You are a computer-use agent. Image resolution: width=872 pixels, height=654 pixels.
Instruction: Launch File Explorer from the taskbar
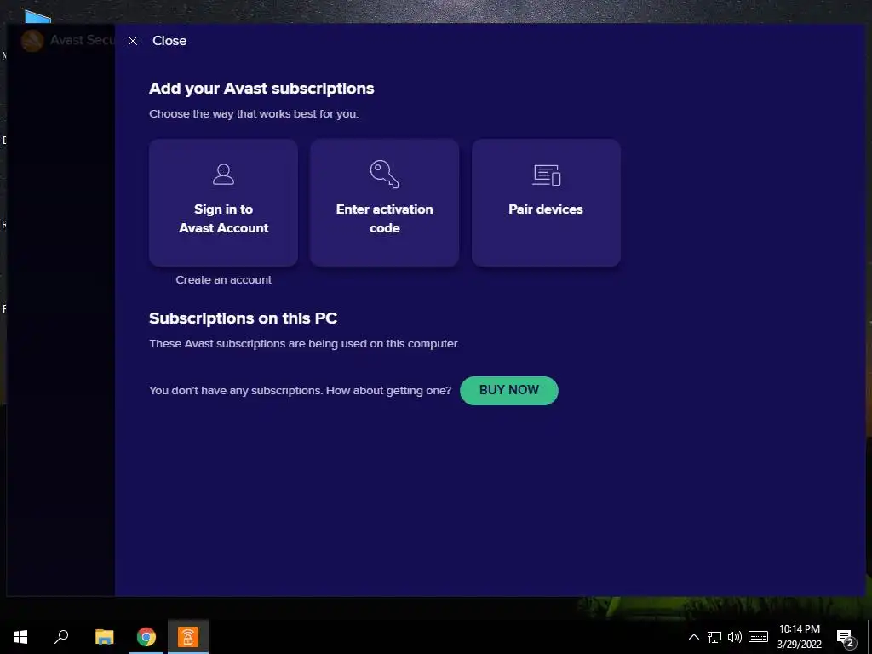[104, 637]
